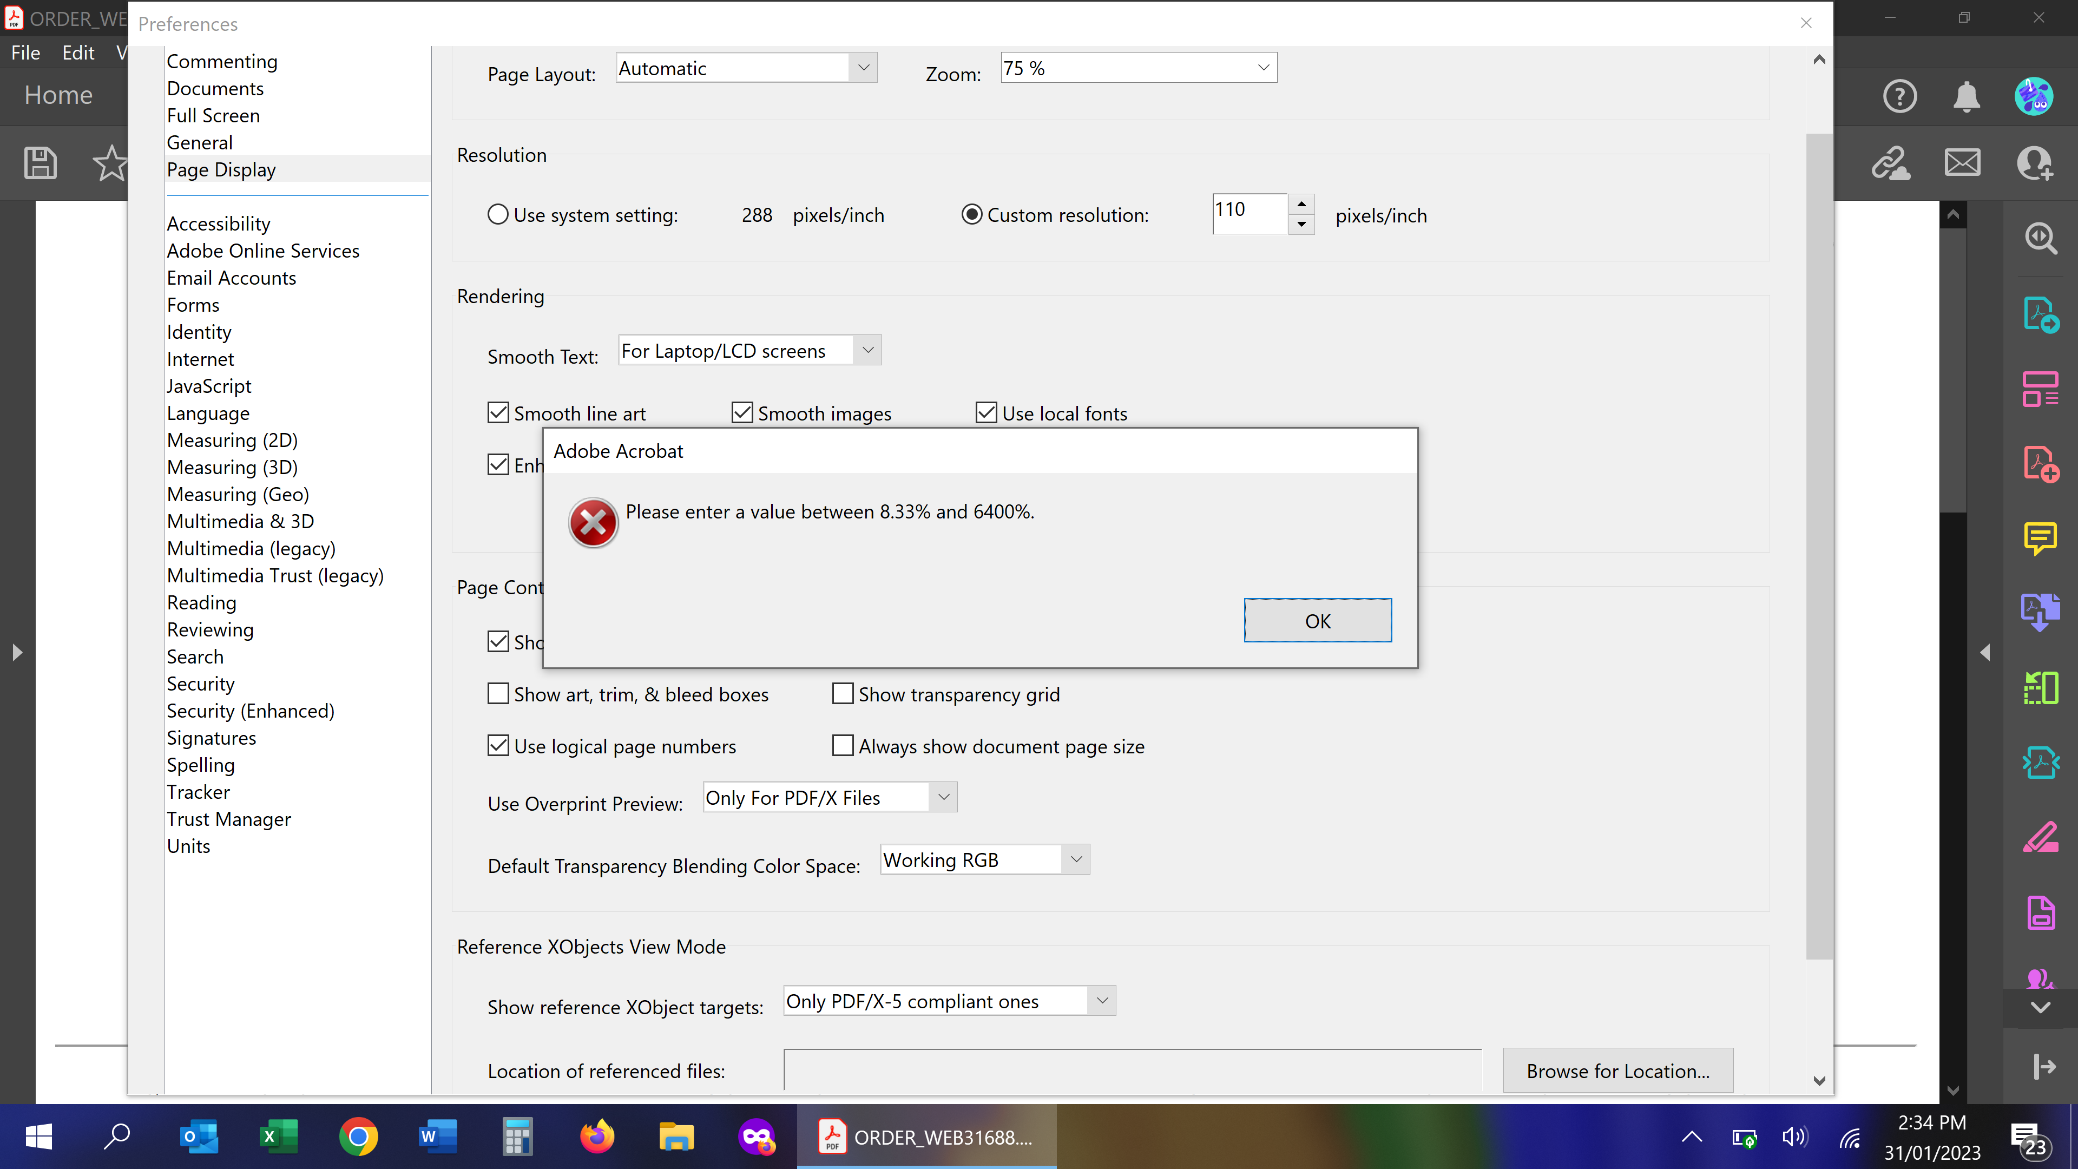This screenshot has height=1169, width=2078.
Task: Click OK to dismiss the error dialog
Action: (x=1317, y=621)
